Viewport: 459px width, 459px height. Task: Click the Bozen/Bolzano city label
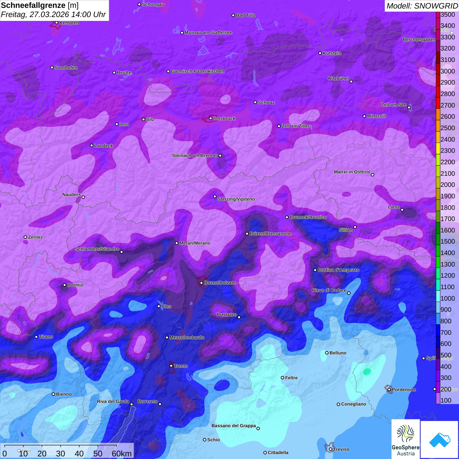click(x=220, y=283)
